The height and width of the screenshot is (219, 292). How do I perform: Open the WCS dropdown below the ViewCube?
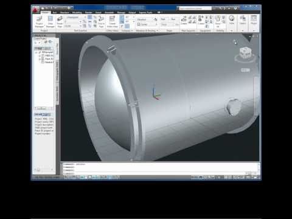point(245,70)
